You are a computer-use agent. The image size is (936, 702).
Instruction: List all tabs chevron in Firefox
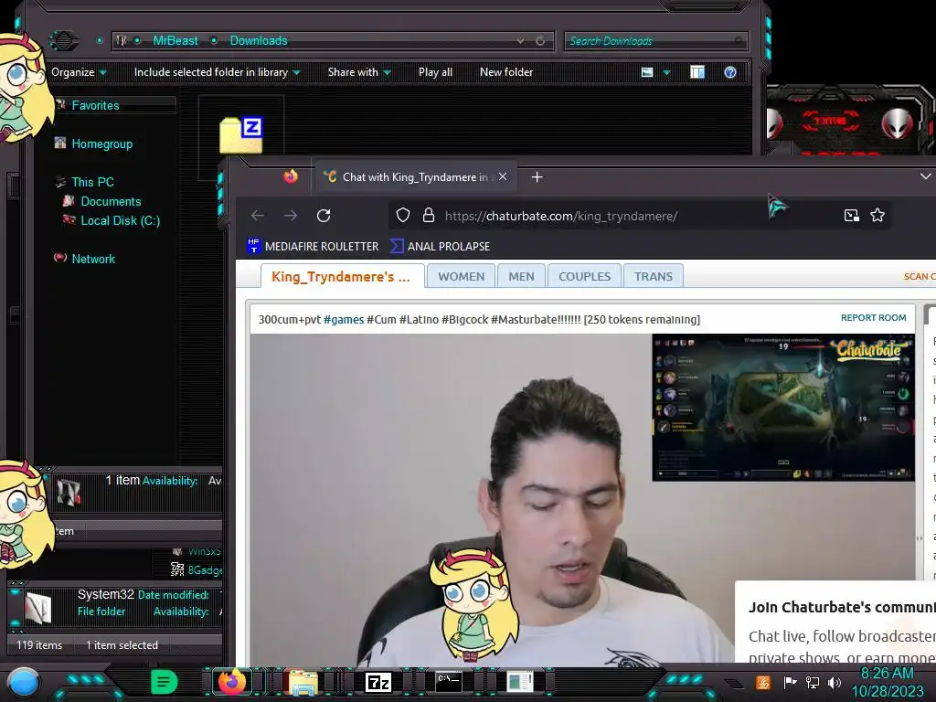[925, 176]
